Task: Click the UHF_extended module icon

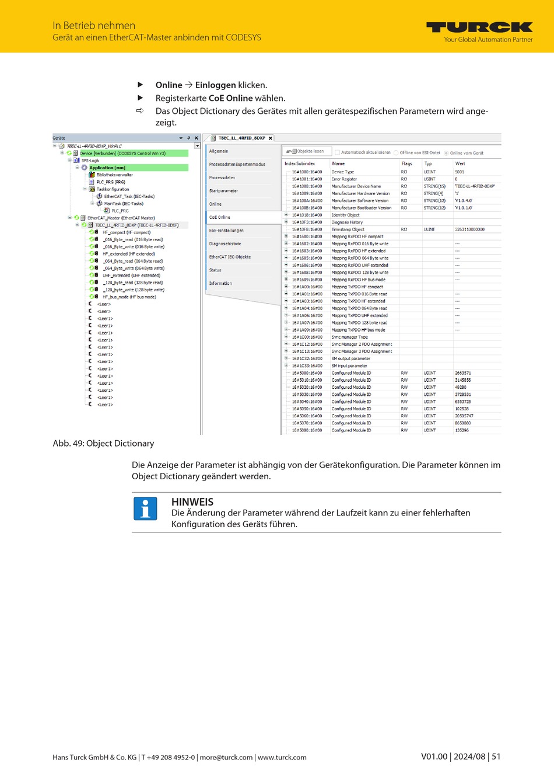Action: coord(96,276)
